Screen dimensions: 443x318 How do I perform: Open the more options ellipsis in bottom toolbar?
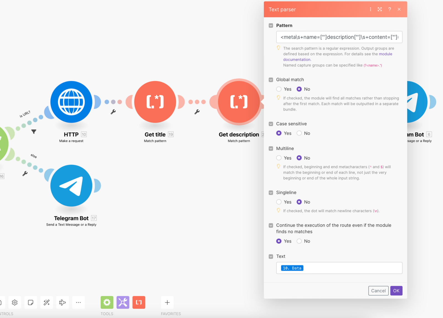coord(78,303)
